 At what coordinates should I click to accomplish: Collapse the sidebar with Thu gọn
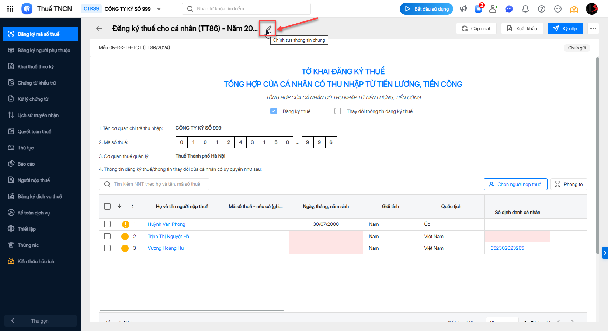click(x=41, y=321)
